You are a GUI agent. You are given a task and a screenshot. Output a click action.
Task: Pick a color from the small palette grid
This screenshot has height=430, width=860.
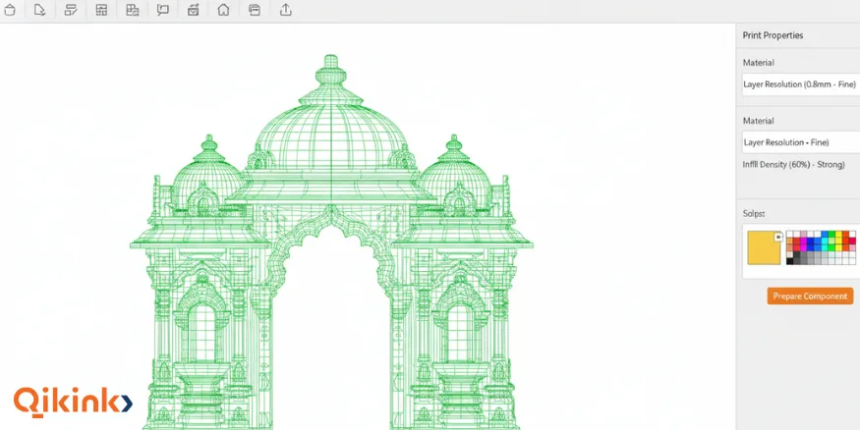[x=820, y=247]
